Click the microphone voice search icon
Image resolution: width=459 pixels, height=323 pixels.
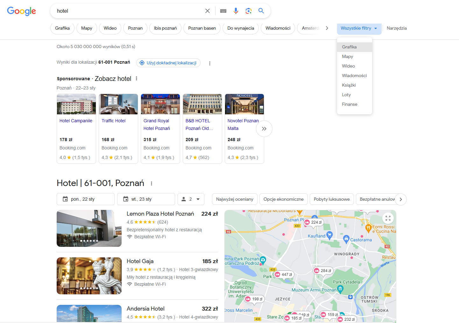pyautogui.click(x=236, y=11)
